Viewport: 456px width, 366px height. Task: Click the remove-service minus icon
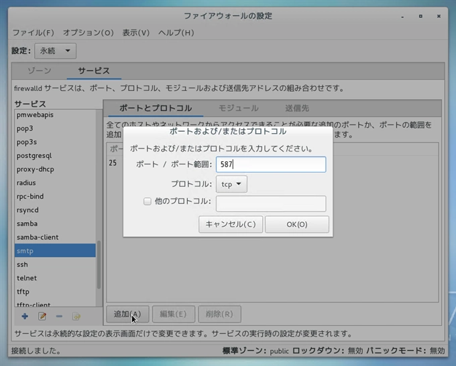59,316
